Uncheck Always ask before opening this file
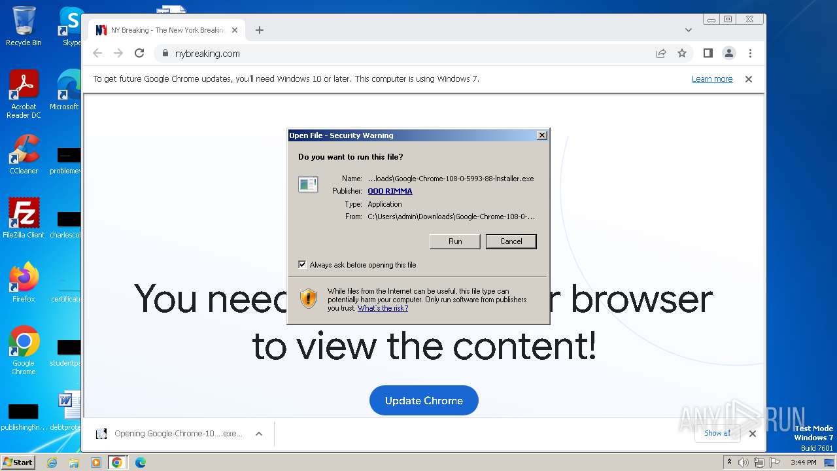 click(x=302, y=264)
